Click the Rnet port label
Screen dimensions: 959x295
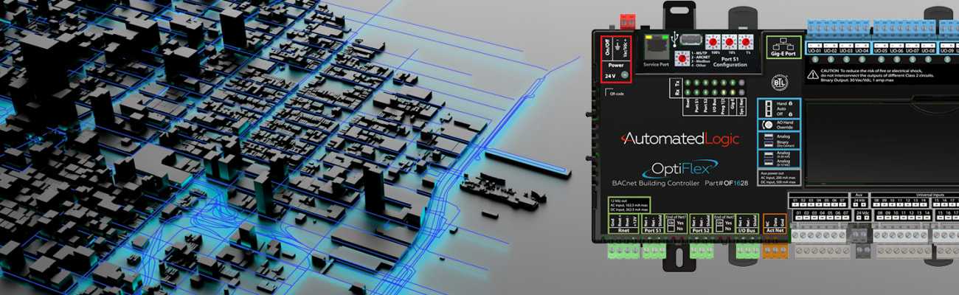click(x=623, y=231)
